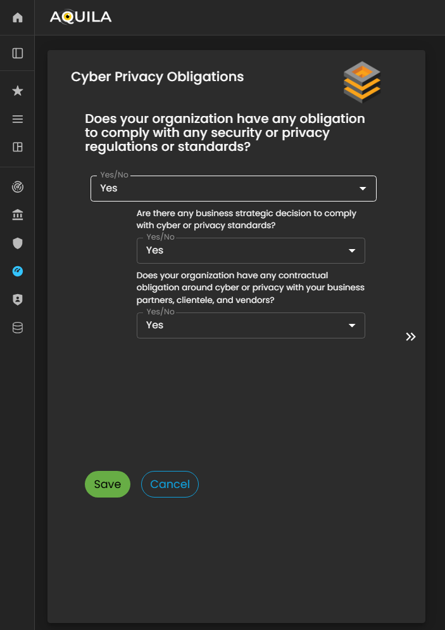Click the solid shield security icon

18,243
